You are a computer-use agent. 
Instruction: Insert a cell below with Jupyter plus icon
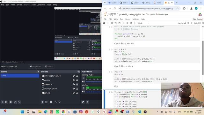pos(108,23)
